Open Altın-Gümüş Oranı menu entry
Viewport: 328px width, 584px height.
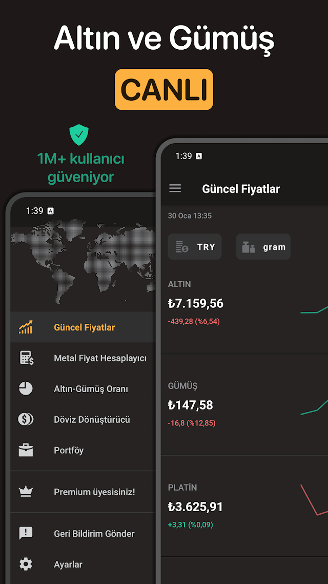(x=83, y=389)
